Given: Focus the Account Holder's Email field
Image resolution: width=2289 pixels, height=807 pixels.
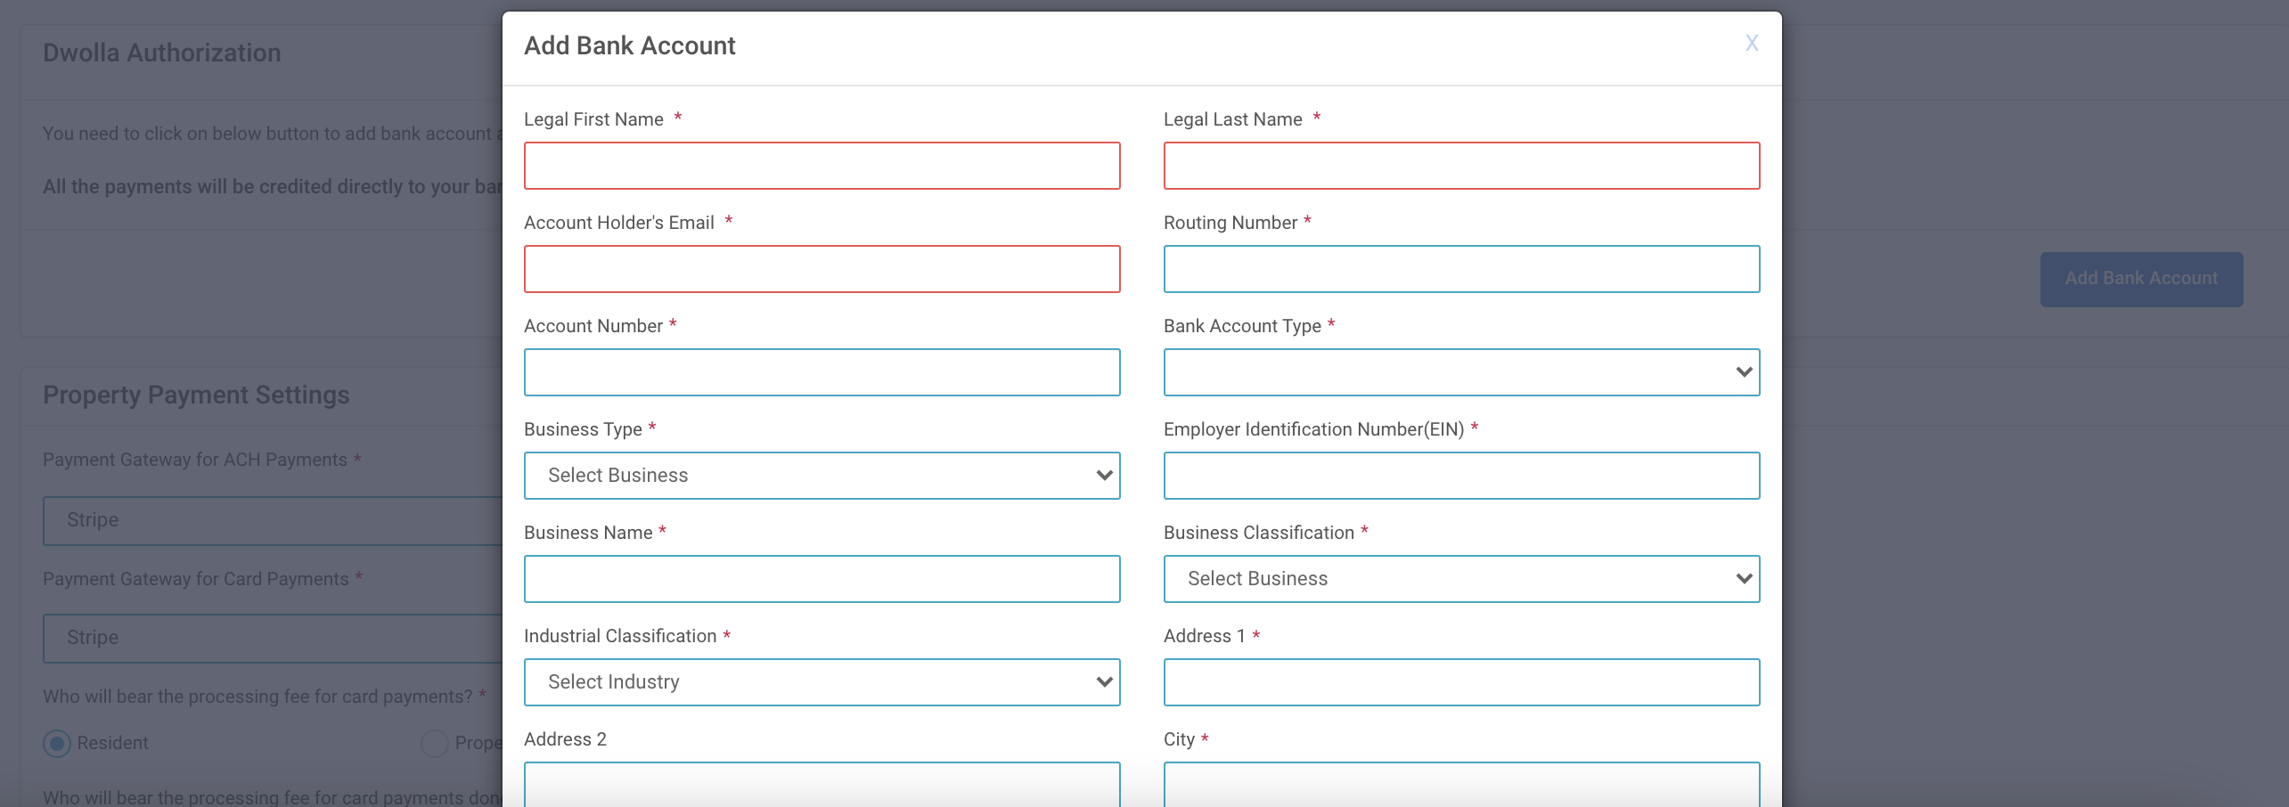Looking at the screenshot, I should (822, 269).
